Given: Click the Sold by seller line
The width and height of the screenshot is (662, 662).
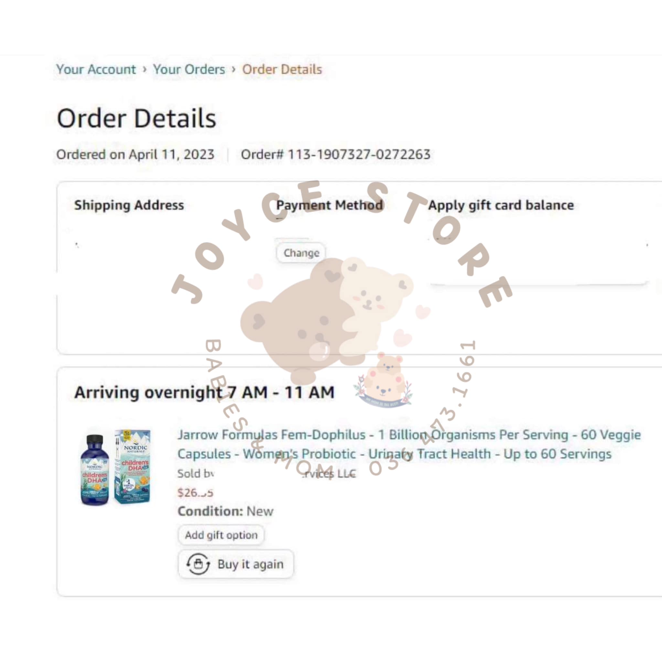Looking at the screenshot, I should click(267, 474).
